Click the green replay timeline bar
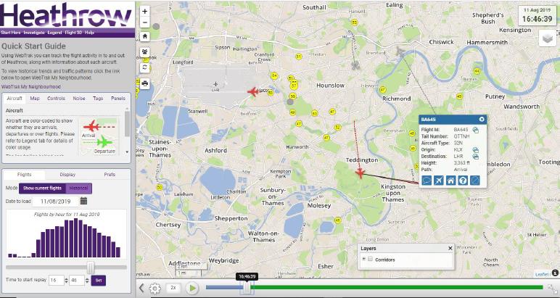Image resolution: width=560 pixels, height=298 pixels. point(397,287)
